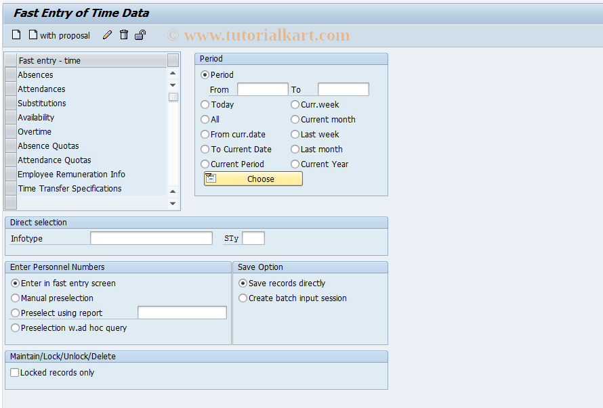This screenshot has width=603, height=408.
Task: Click the STy field
Action: tap(253, 237)
